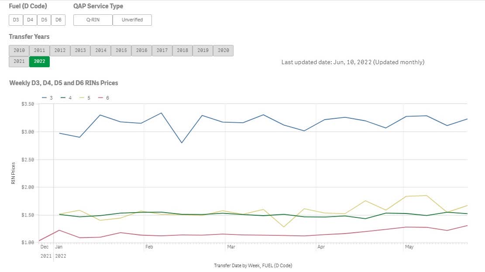Click the Feb label on the x-axis
Image resolution: width=485 pixels, height=272 pixels.
point(149,247)
